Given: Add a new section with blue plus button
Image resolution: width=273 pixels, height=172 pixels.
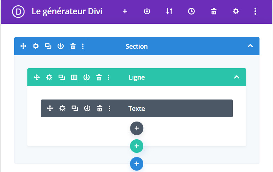Looking at the screenshot, I should tap(136, 164).
